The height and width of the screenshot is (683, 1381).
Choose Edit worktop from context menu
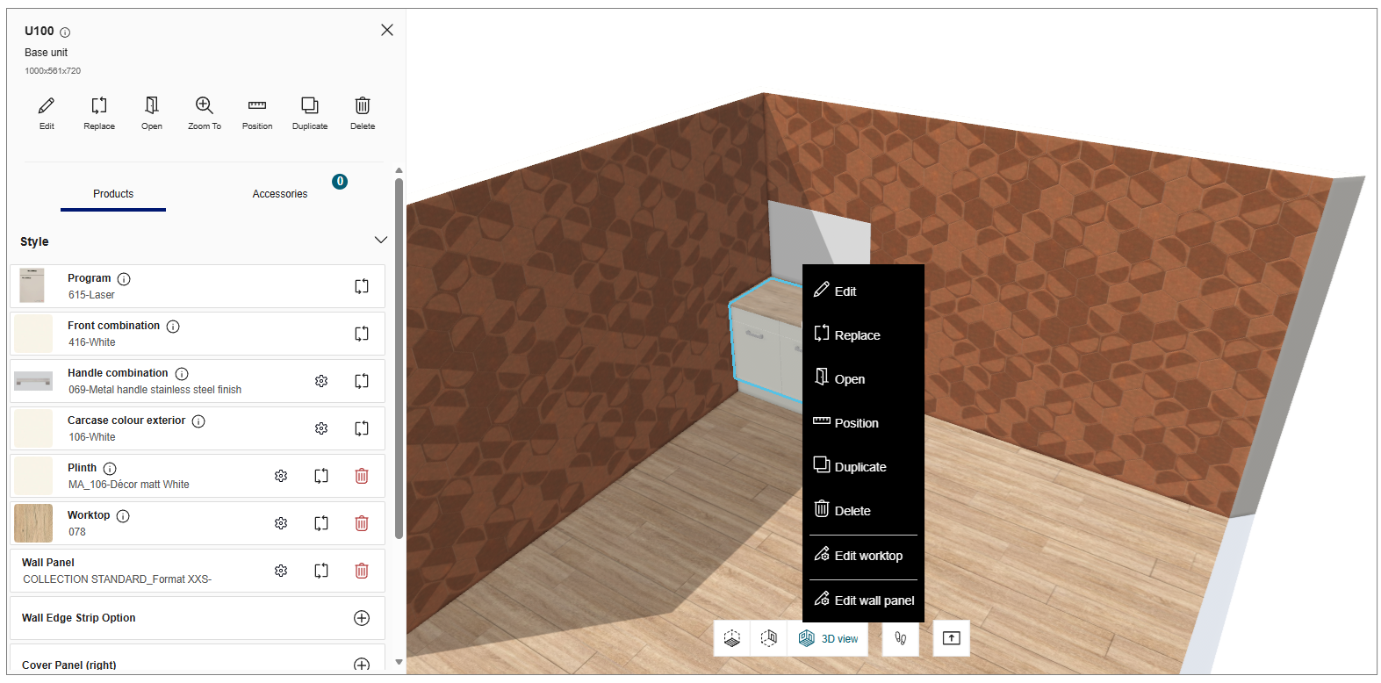864,556
